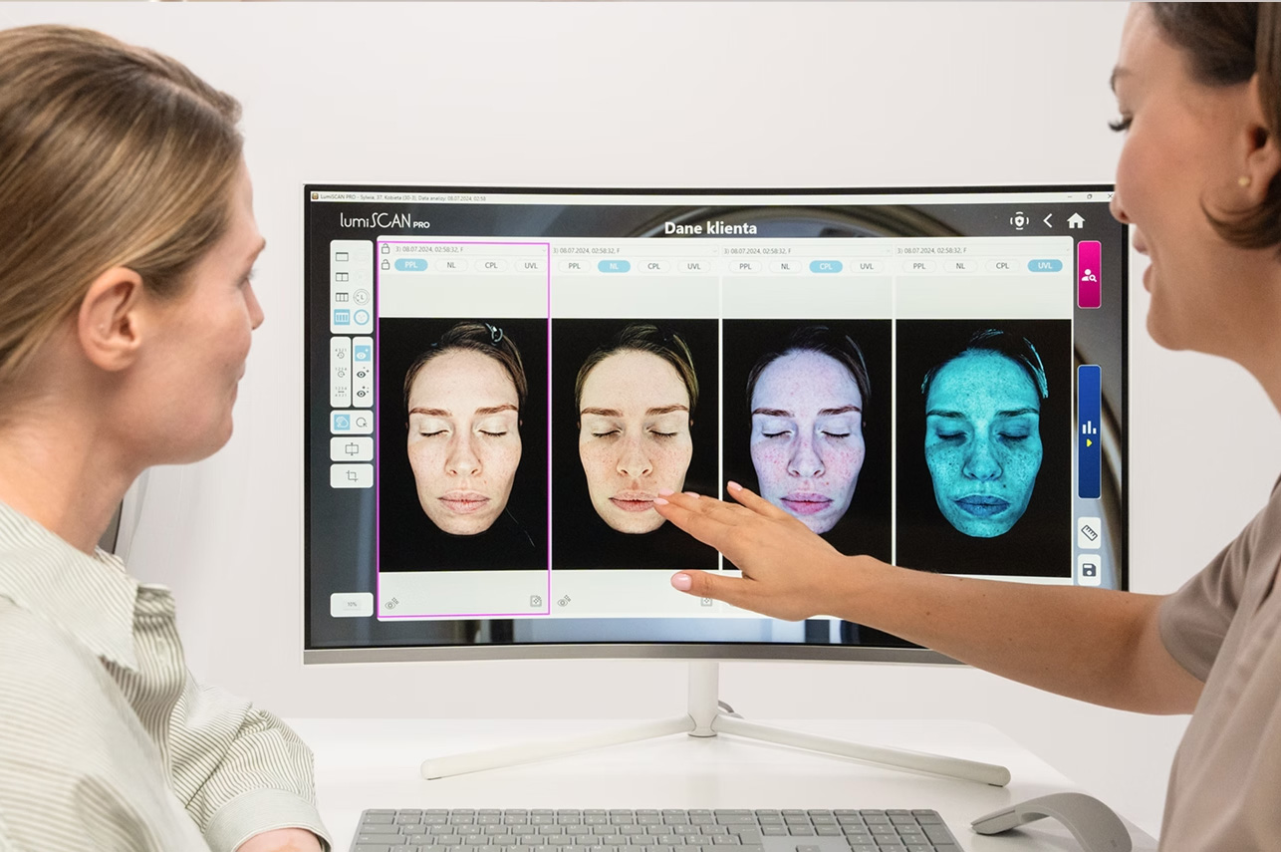Screen dimensions: 1281x852
Task: Select CPL mode in the second panel
Action: pos(653,266)
